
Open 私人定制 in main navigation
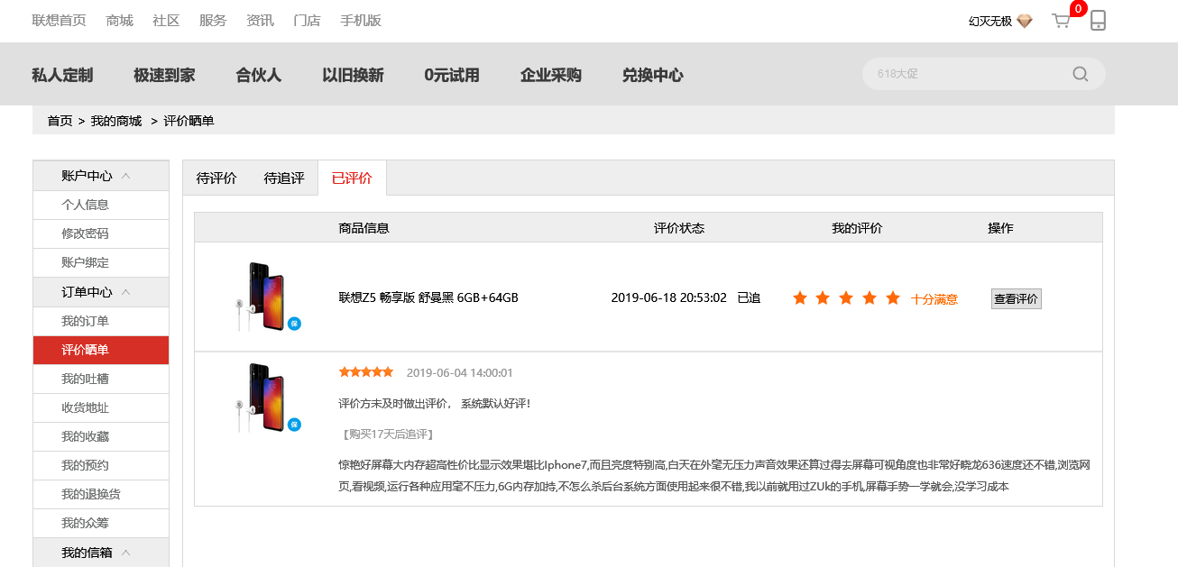62,76
